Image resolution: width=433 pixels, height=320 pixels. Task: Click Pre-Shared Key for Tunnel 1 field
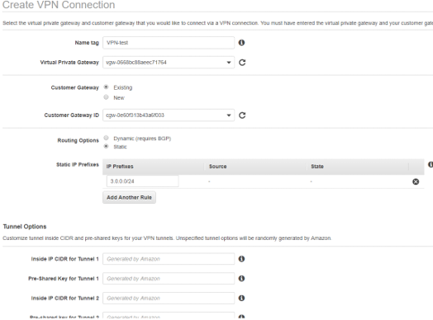169,279
